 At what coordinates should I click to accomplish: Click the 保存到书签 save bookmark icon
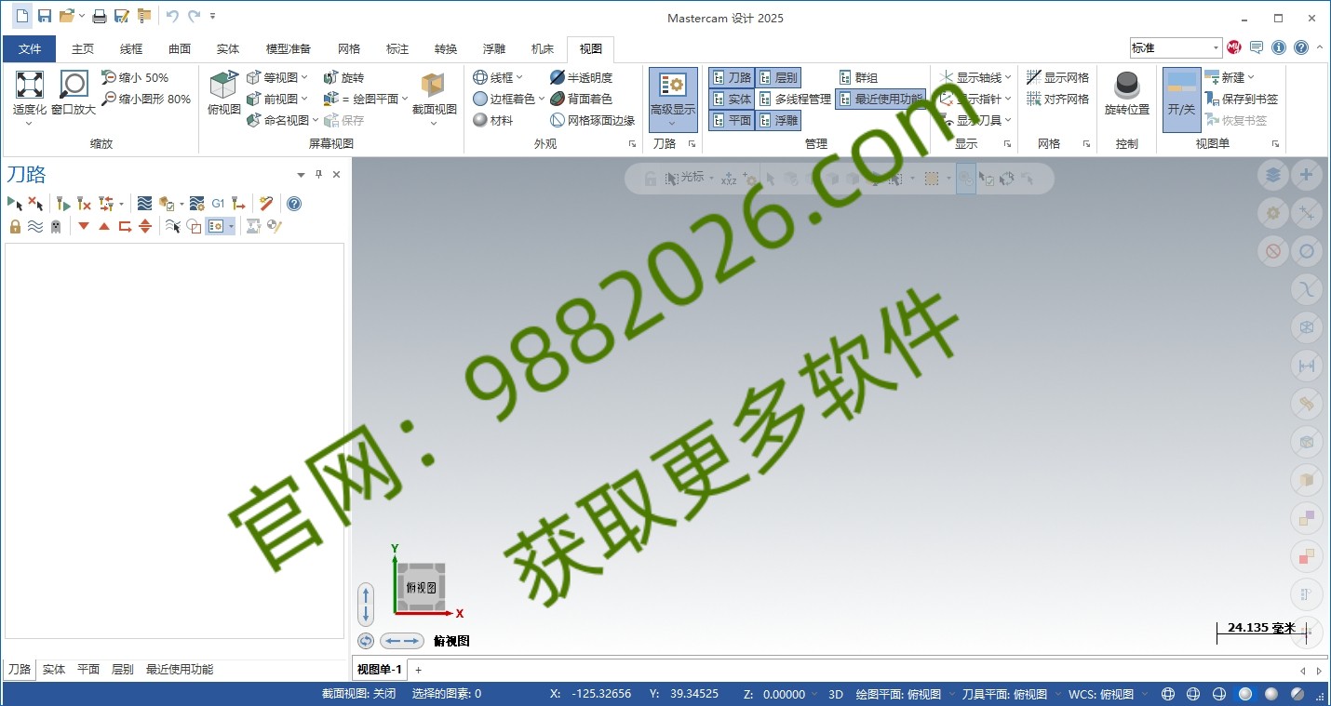tap(1212, 99)
